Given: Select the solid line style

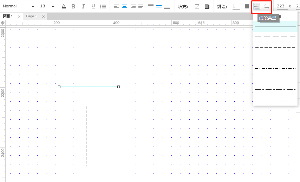Looking at the screenshot, I should pos(275,26).
